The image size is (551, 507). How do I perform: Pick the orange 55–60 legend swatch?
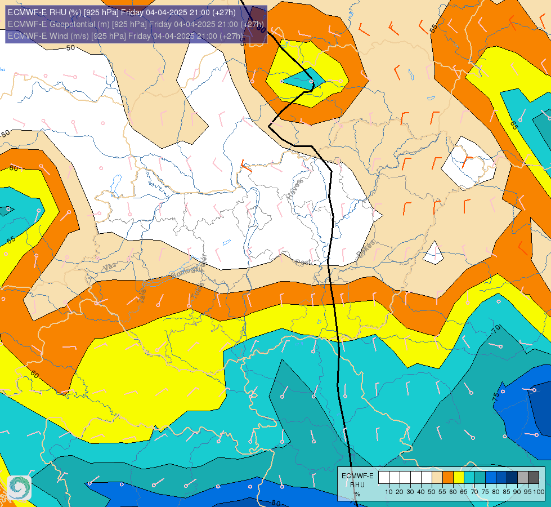[448, 478]
